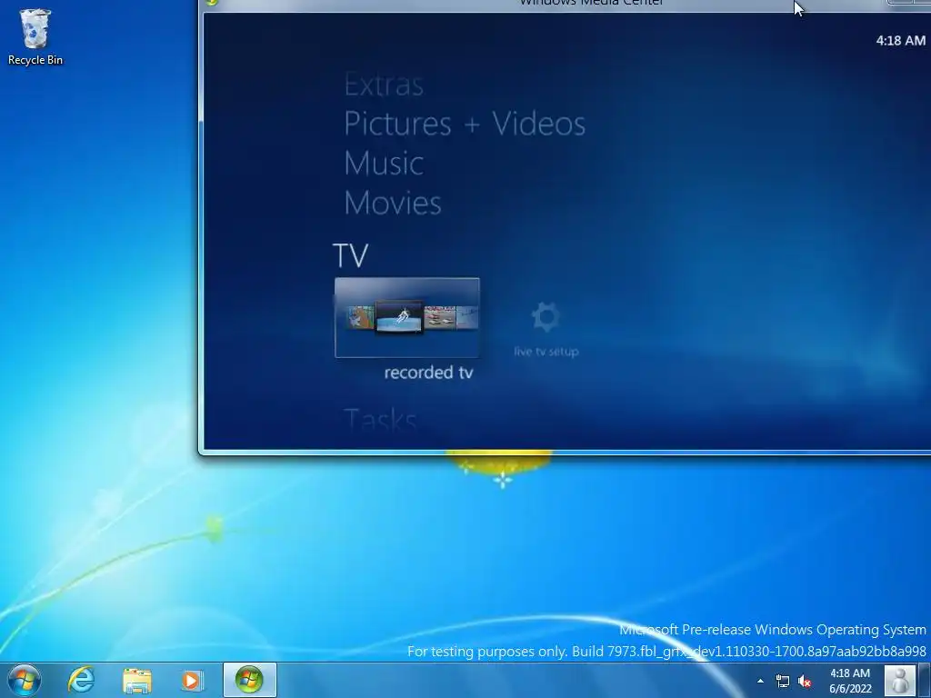Select Pictures + Videos menu item
Image resolution: width=931 pixels, height=698 pixels.
465,124
